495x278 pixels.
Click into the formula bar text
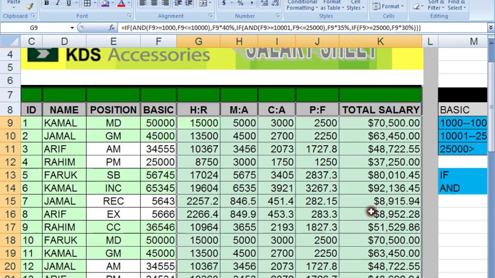271,28
